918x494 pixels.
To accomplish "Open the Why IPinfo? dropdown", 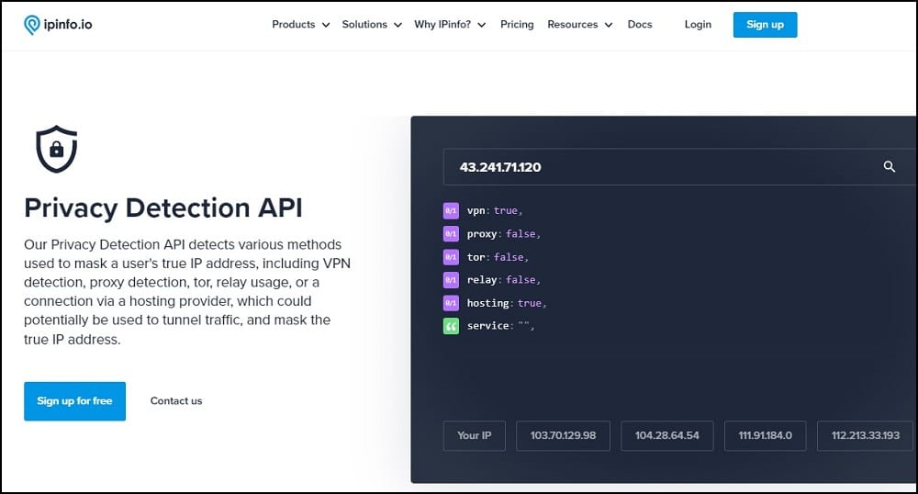I will click(450, 25).
